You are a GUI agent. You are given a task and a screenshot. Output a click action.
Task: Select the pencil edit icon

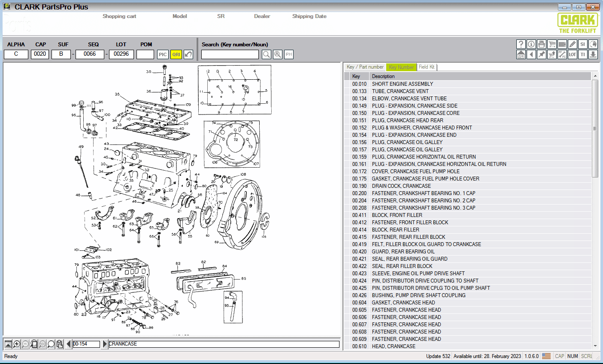click(572, 44)
